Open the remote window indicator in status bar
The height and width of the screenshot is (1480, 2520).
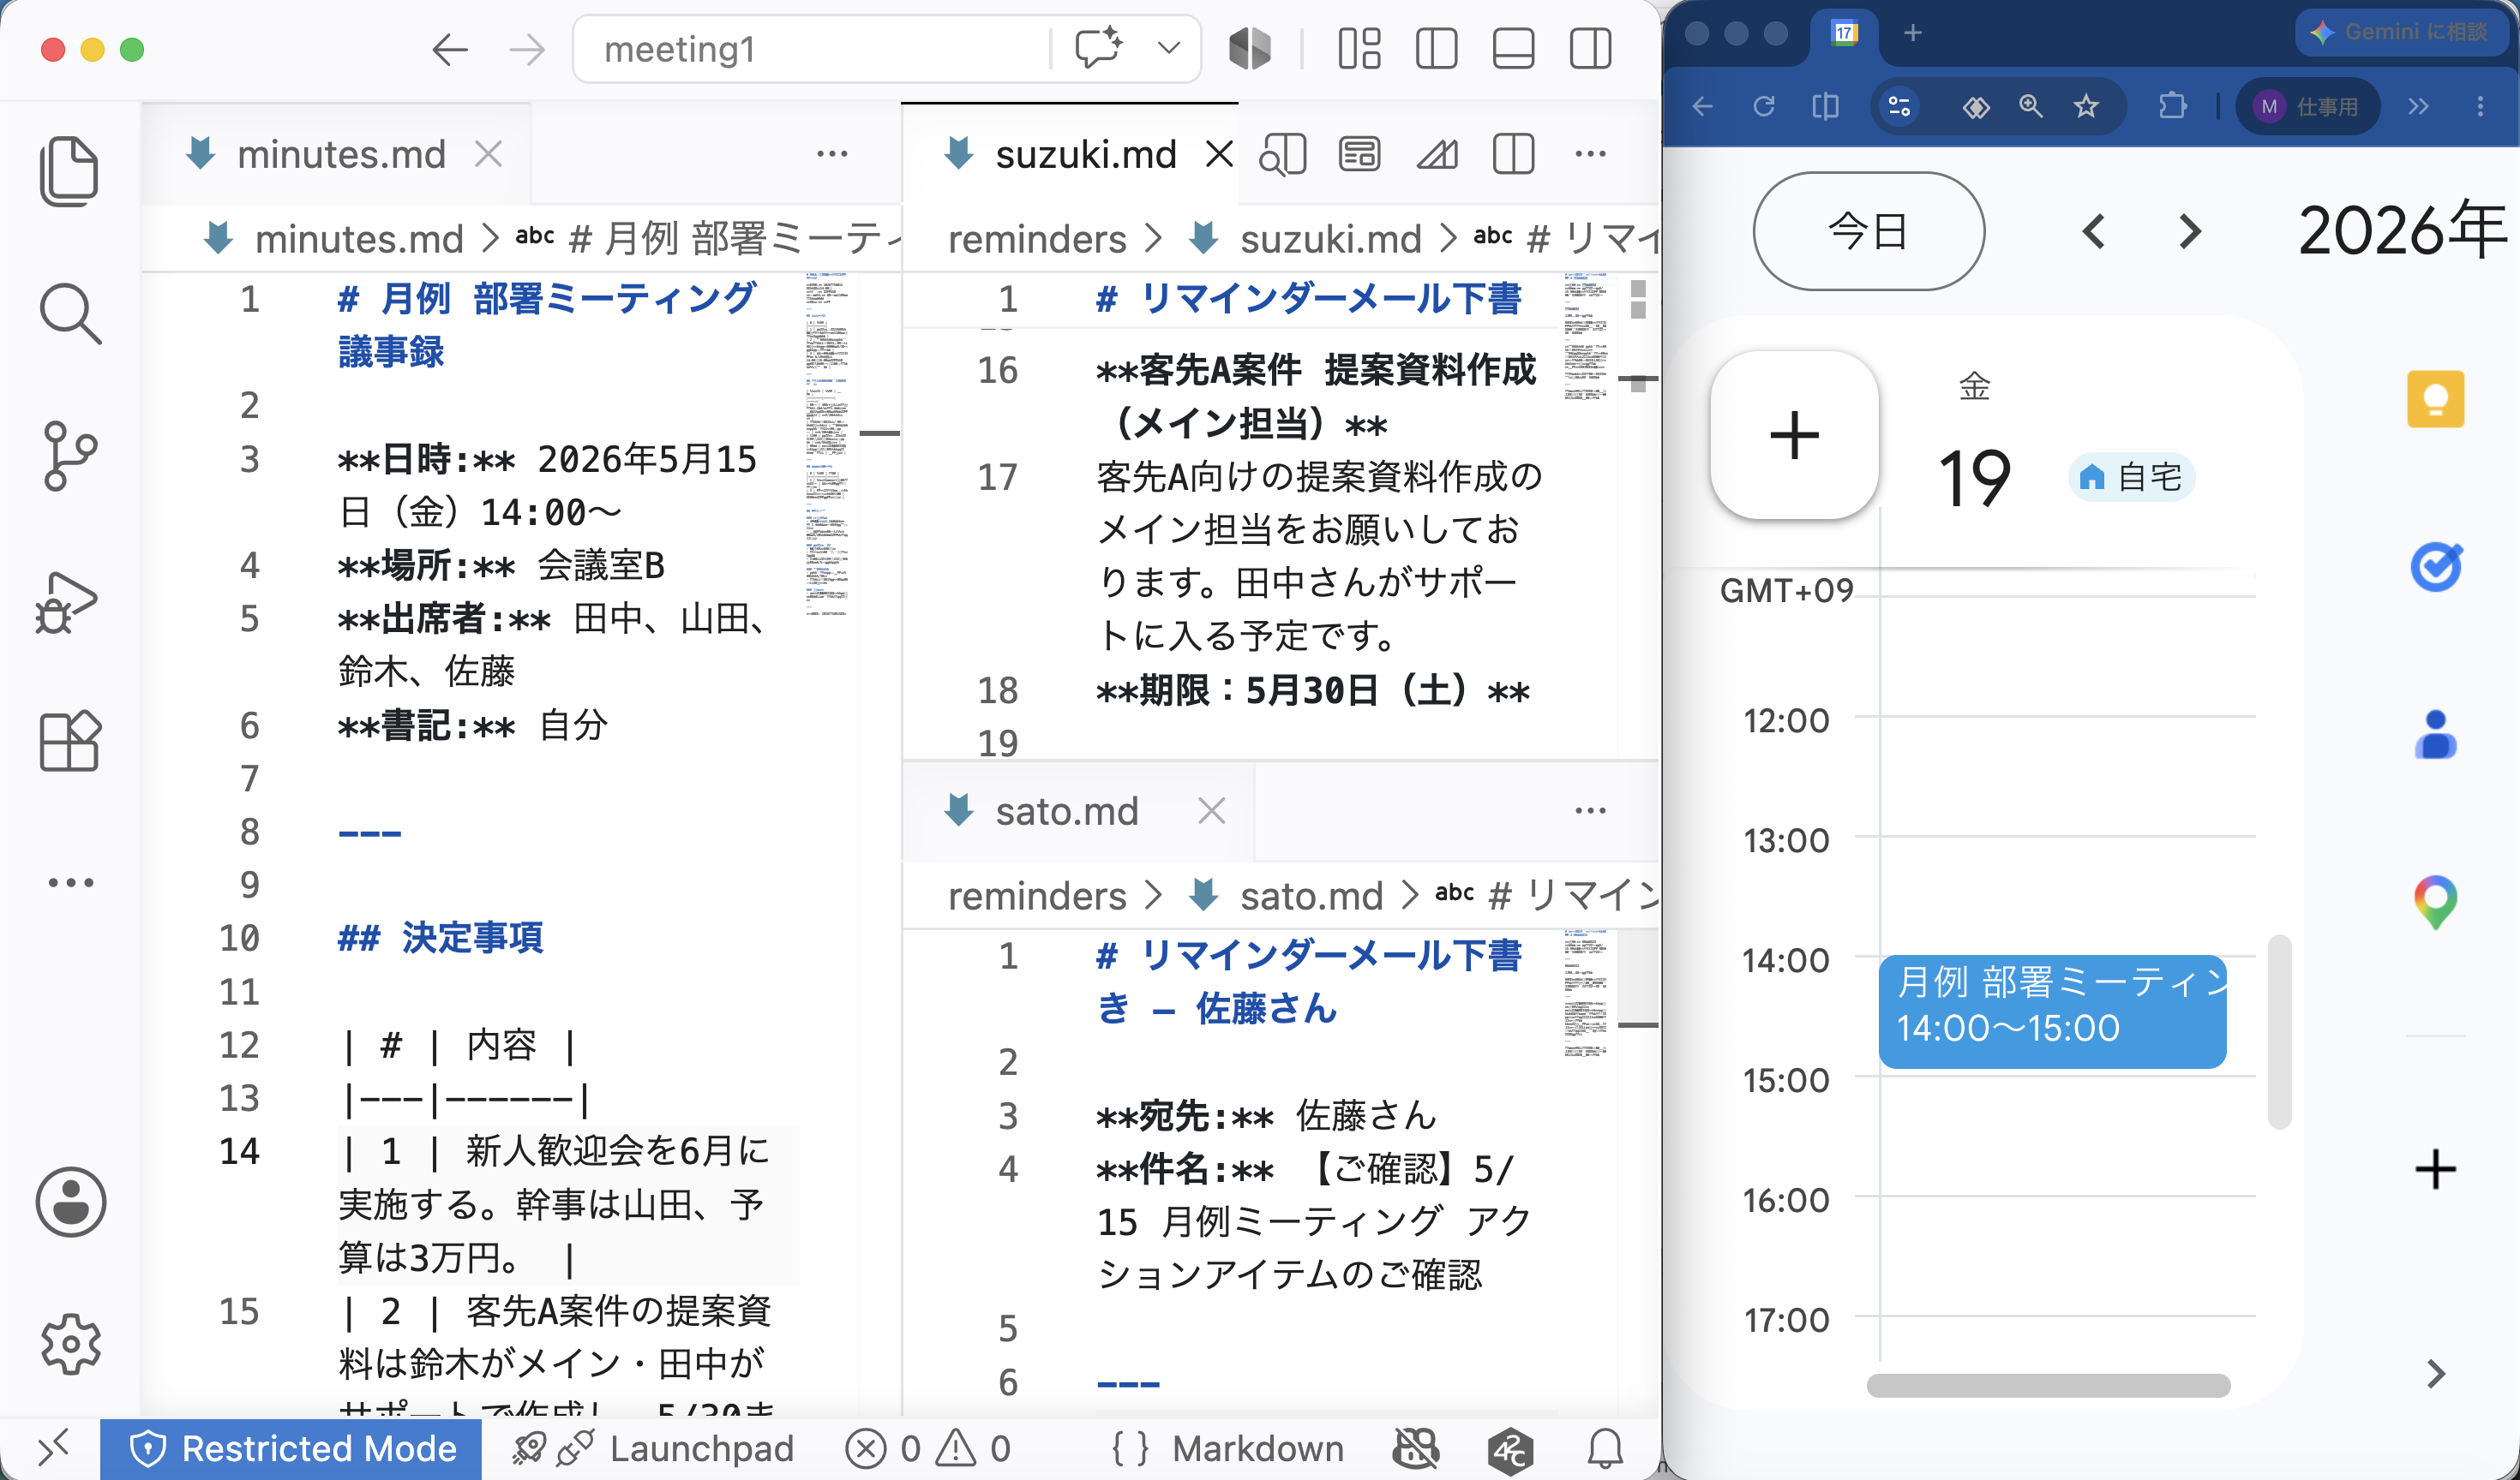point(52,1448)
